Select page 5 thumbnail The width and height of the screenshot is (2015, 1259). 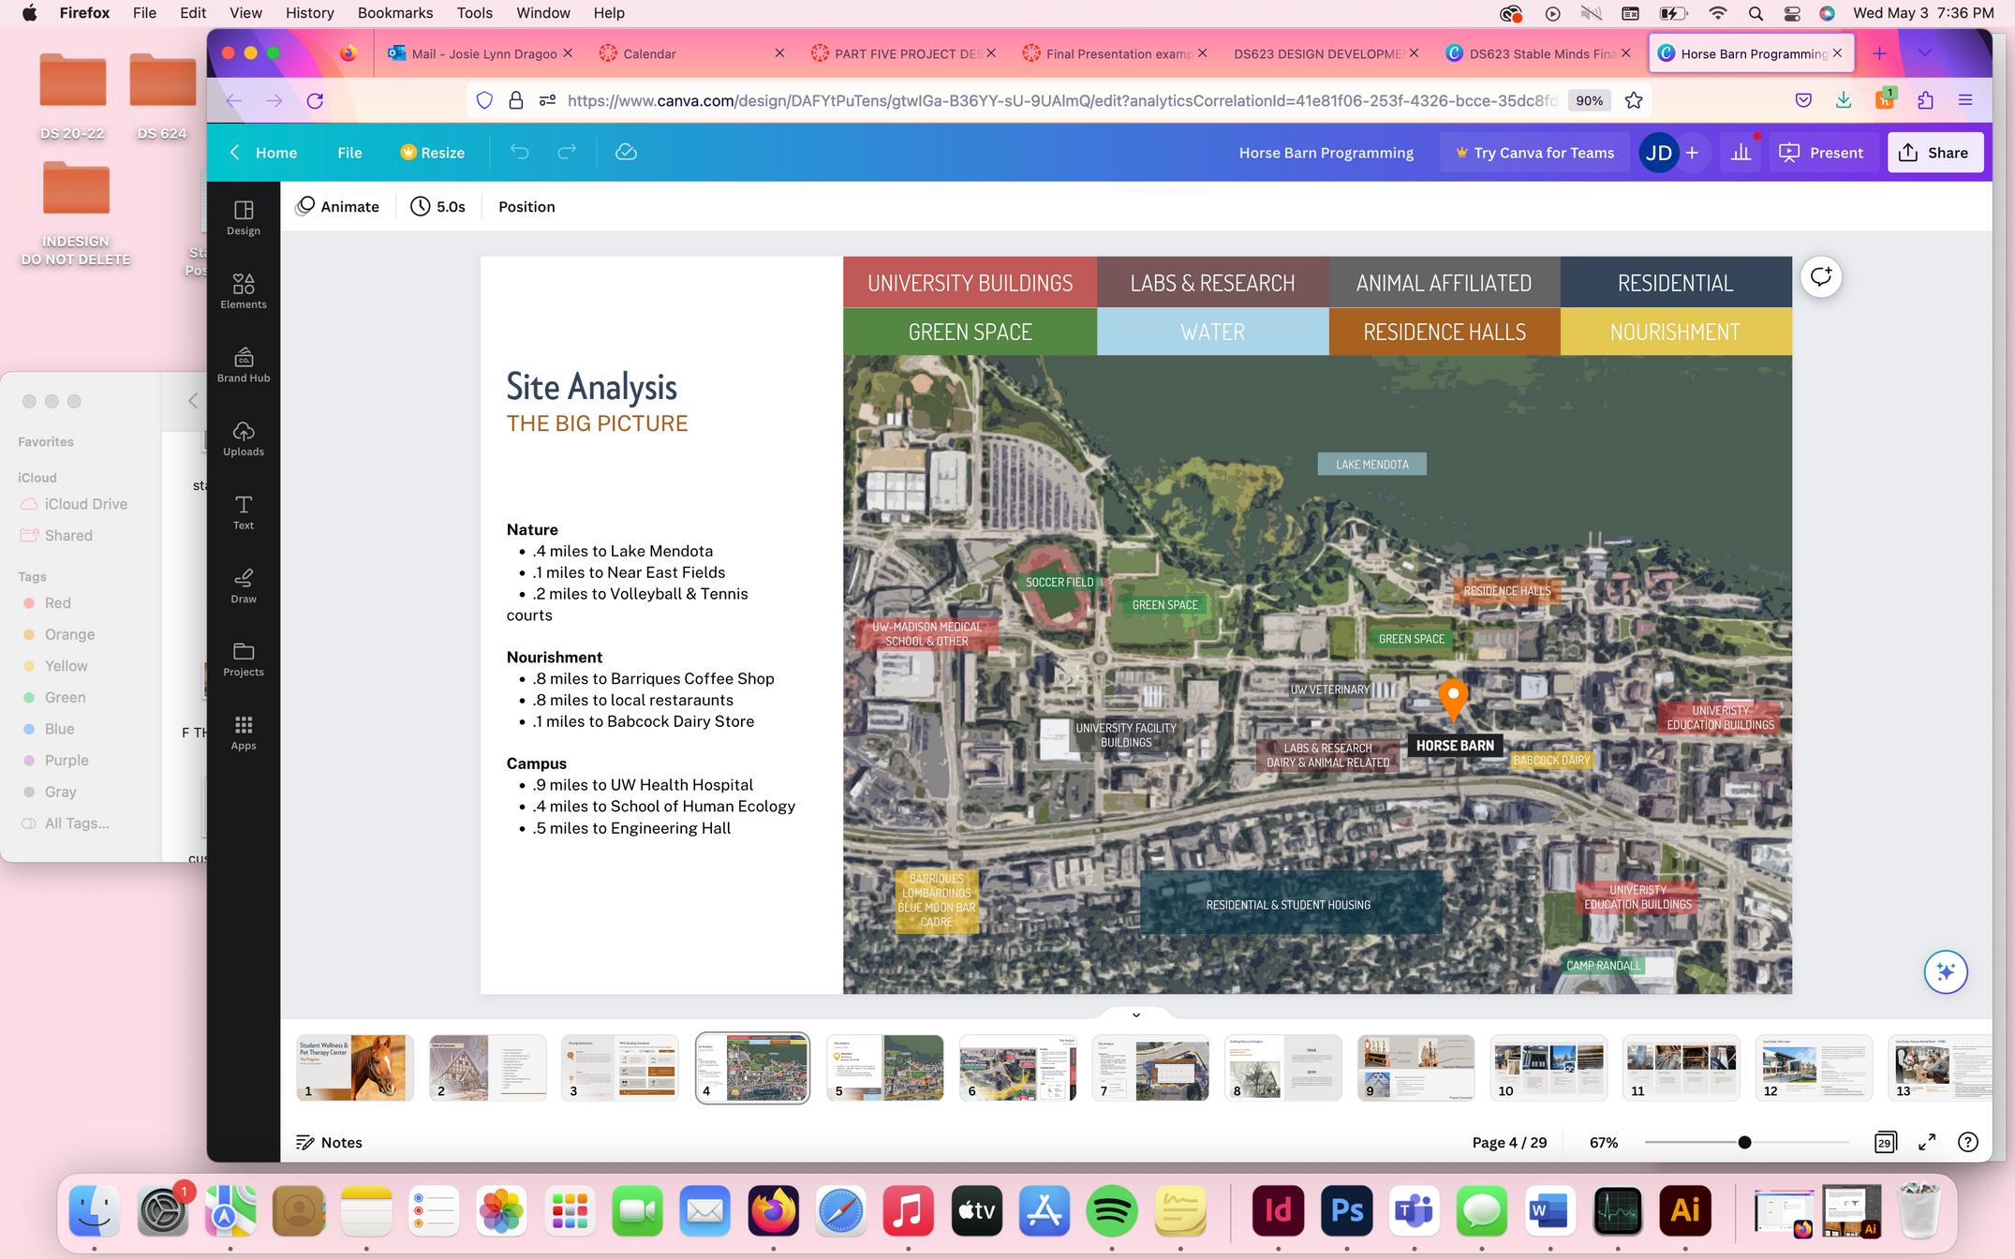(x=884, y=1068)
